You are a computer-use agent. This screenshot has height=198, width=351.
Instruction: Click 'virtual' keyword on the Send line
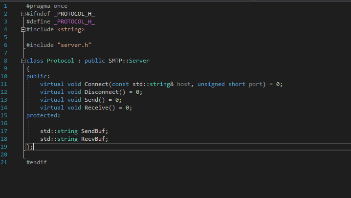[52, 100]
